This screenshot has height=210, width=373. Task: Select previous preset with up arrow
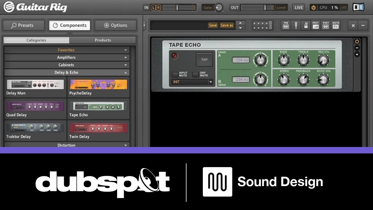(x=240, y=23)
